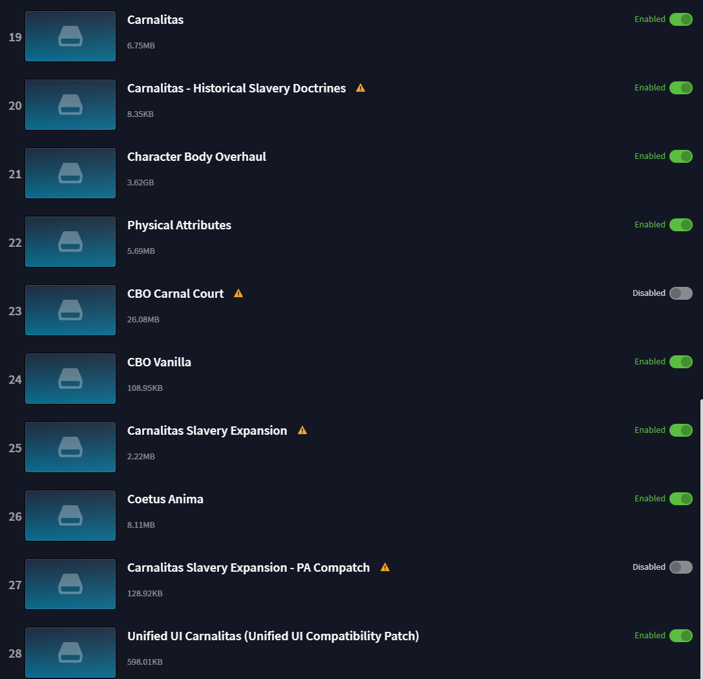This screenshot has width=703, height=679.
Task: Select the 108.95KB size label
Action: [x=145, y=388]
